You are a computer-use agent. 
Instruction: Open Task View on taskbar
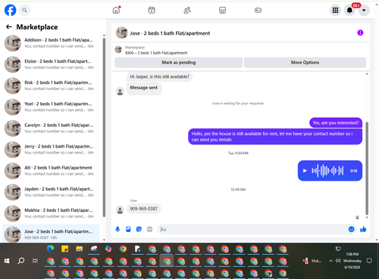pos(35,261)
